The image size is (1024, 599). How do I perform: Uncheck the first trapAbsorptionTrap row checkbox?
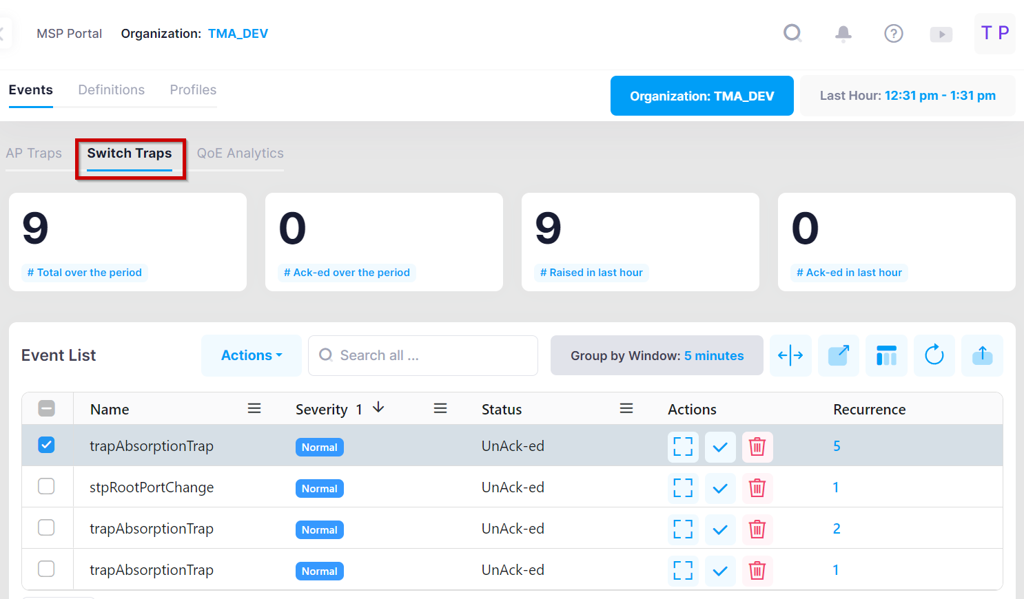pos(46,445)
